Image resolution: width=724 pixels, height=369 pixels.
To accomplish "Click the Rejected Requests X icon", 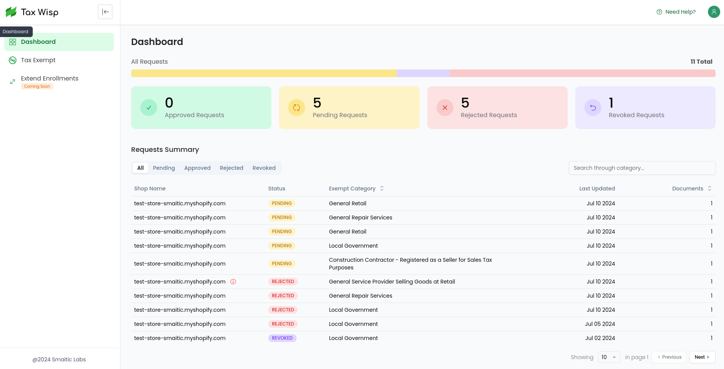I will pyautogui.click(x=445, y=108).
